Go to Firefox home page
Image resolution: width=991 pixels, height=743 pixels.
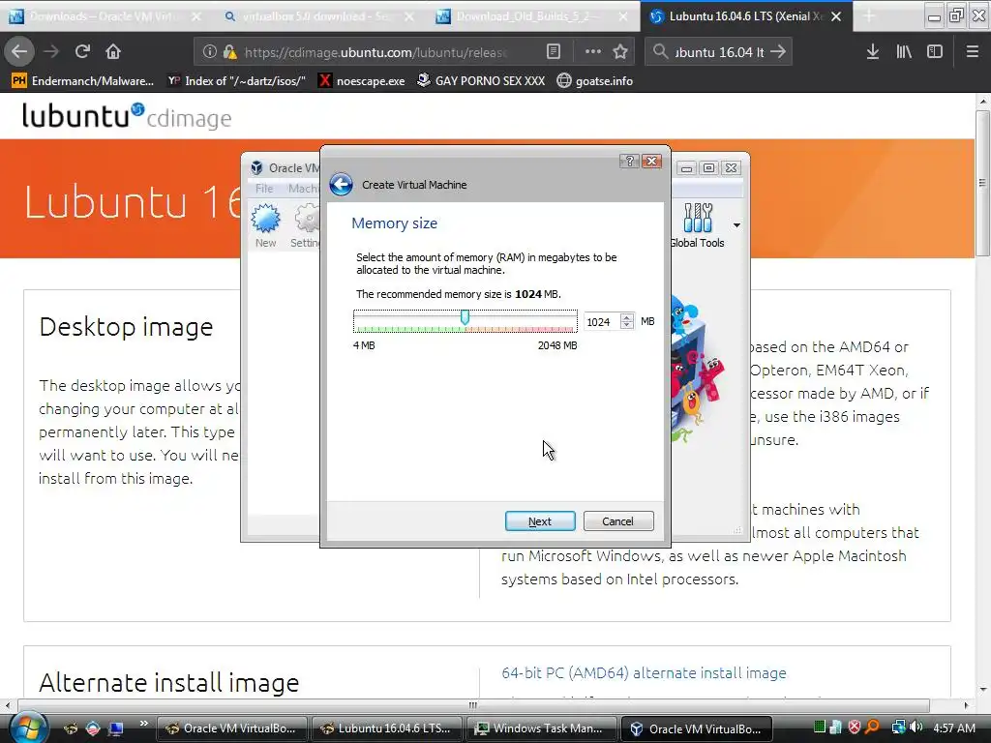point(113,52)
